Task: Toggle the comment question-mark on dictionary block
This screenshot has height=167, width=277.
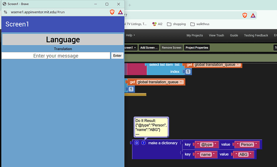Action: (x=143, y=143)
